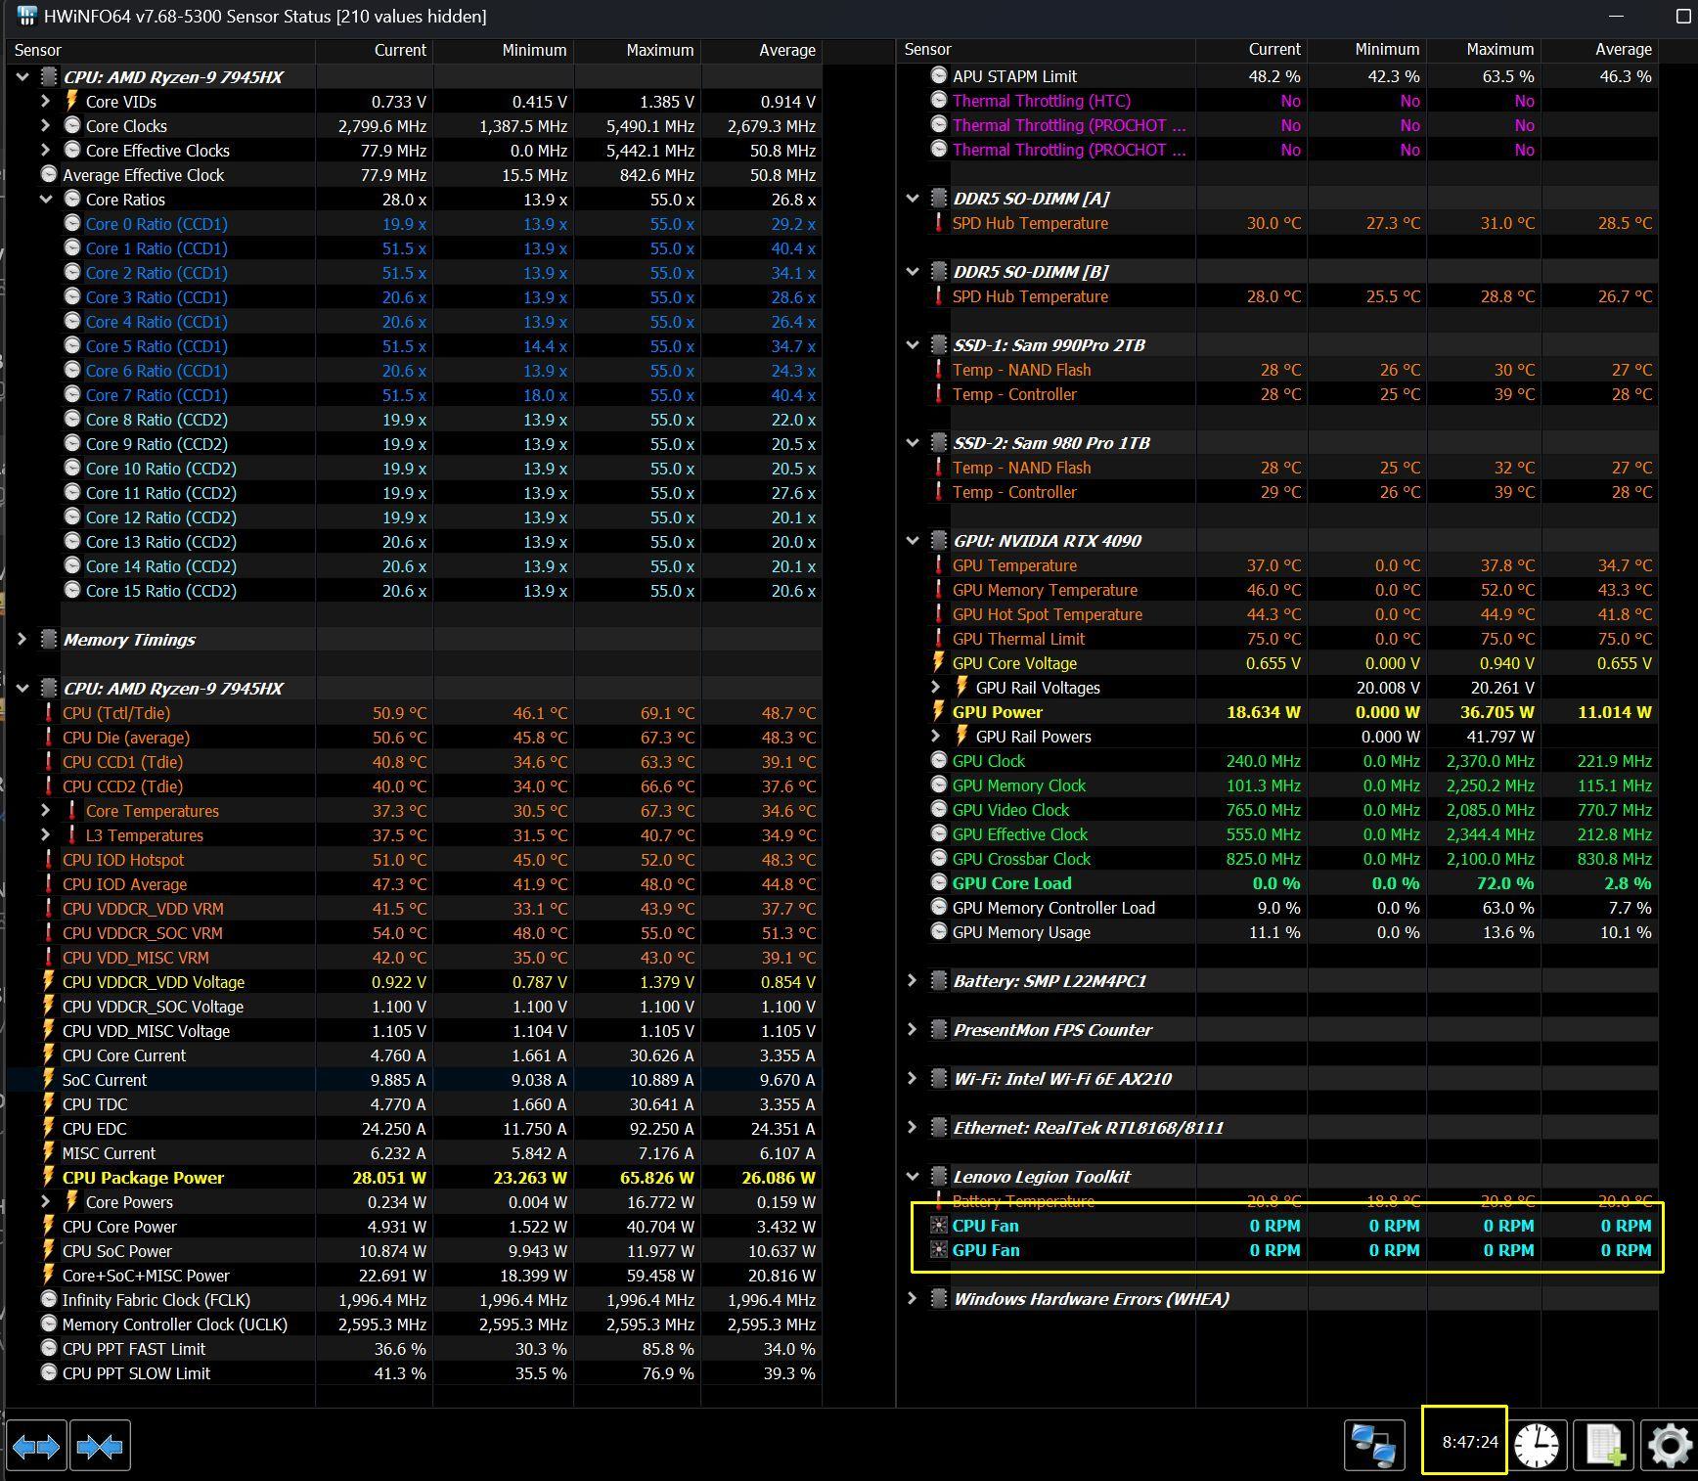Collapse the GPU: NVIDIA RTX 4090 section
Image resolution: width=1698 pixels, height=1481 pixels.
coord(912,541)
